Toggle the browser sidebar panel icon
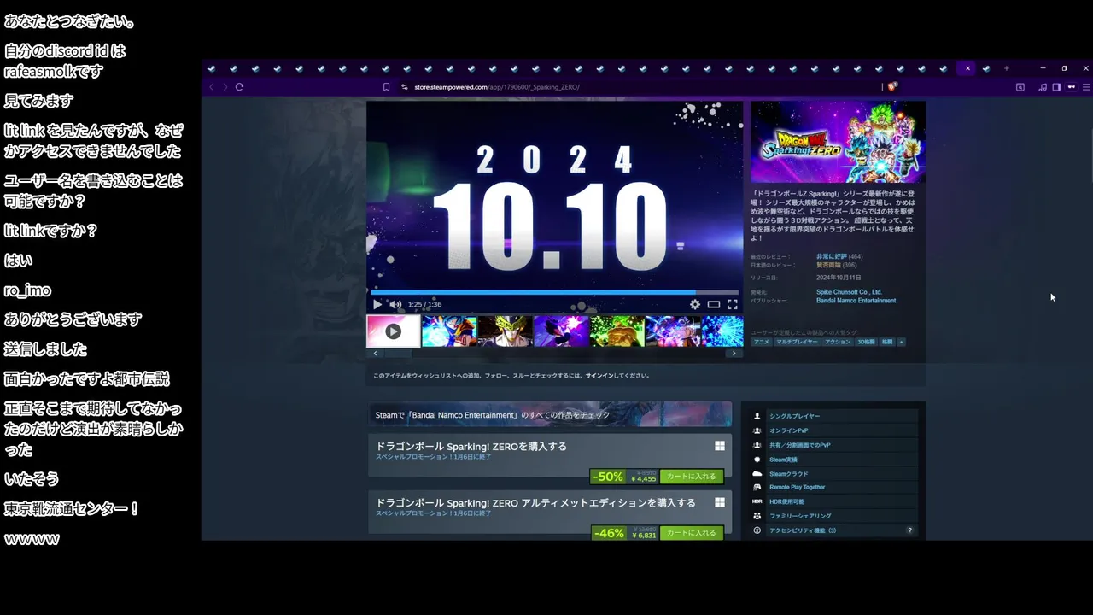 [x=1056, y=87]
